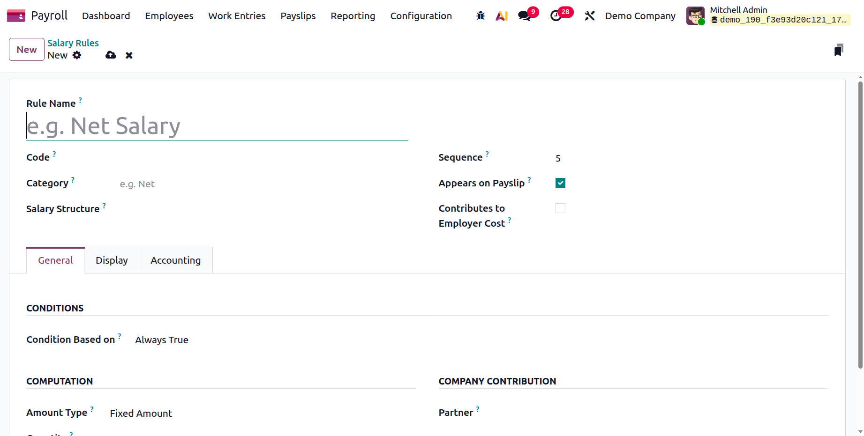Save record manually with cloud icon
Screen dimensions: 864x436
click(111, 55)
